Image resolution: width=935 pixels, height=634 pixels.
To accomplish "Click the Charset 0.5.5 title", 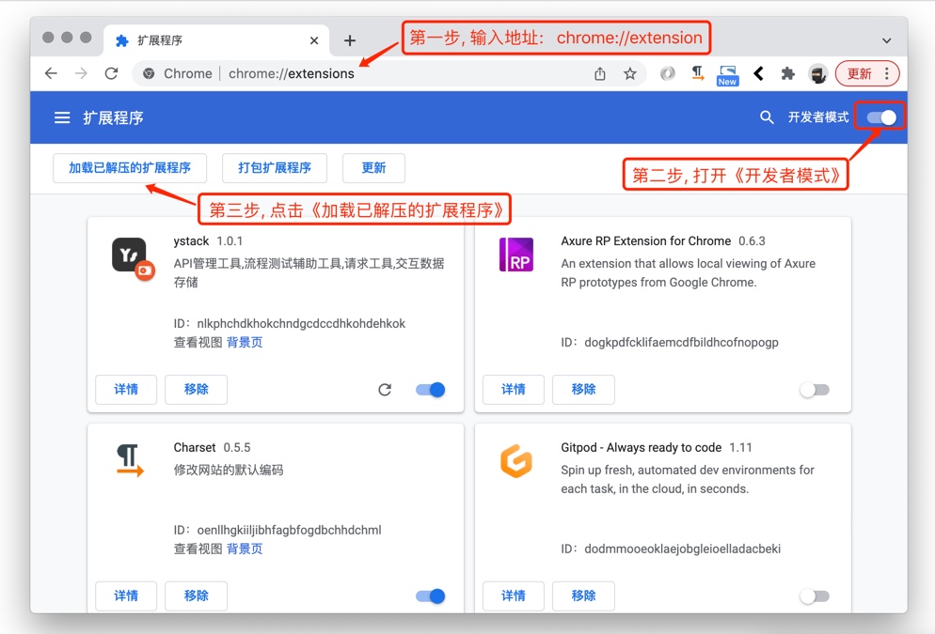I will click(212, 448).
